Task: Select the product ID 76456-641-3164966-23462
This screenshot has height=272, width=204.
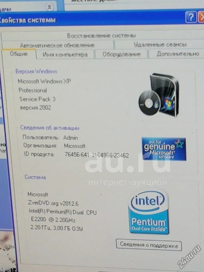Action: pos(97,155)
